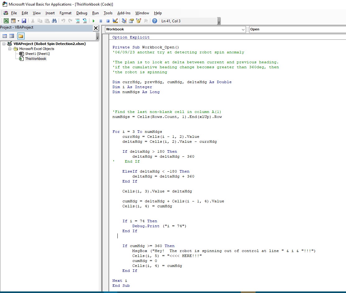Open the Add-Ins menu
This screenshot has width=346, height=293.
point(124,13)
